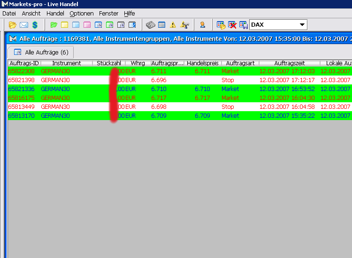Screen dimensions: 352x258
Task: Click timestamp 12.03.2007 16:04:58
Action: 287,107
